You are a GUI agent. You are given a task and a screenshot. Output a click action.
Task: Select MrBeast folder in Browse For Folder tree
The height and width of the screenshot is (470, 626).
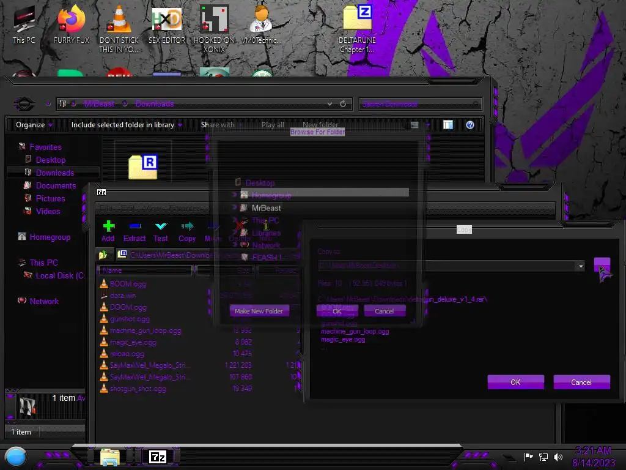[x=267, y=208]
